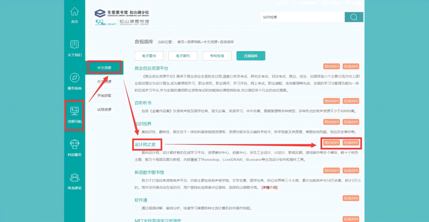Switch to the 电子图书 tab
The image size is (429, 222).
tap(149, 56)
